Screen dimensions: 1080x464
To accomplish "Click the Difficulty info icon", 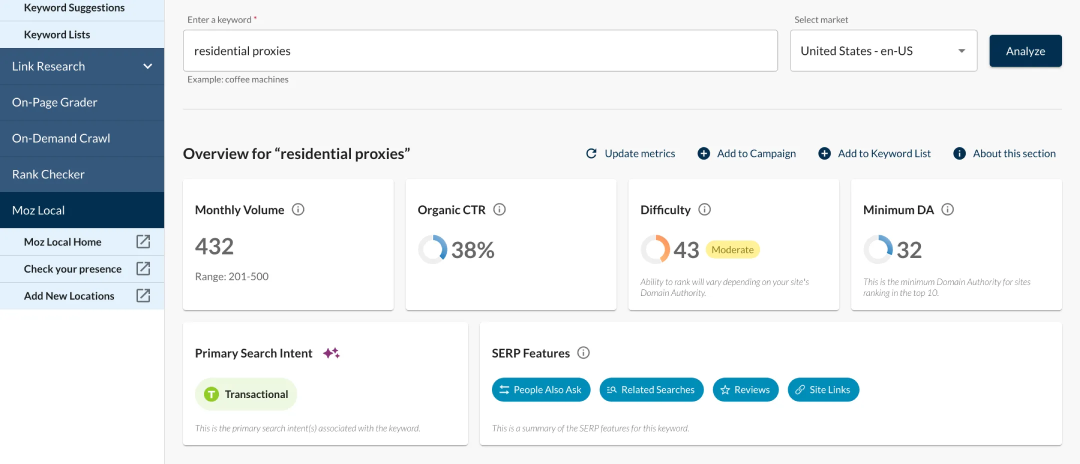I will click(705, 209).
